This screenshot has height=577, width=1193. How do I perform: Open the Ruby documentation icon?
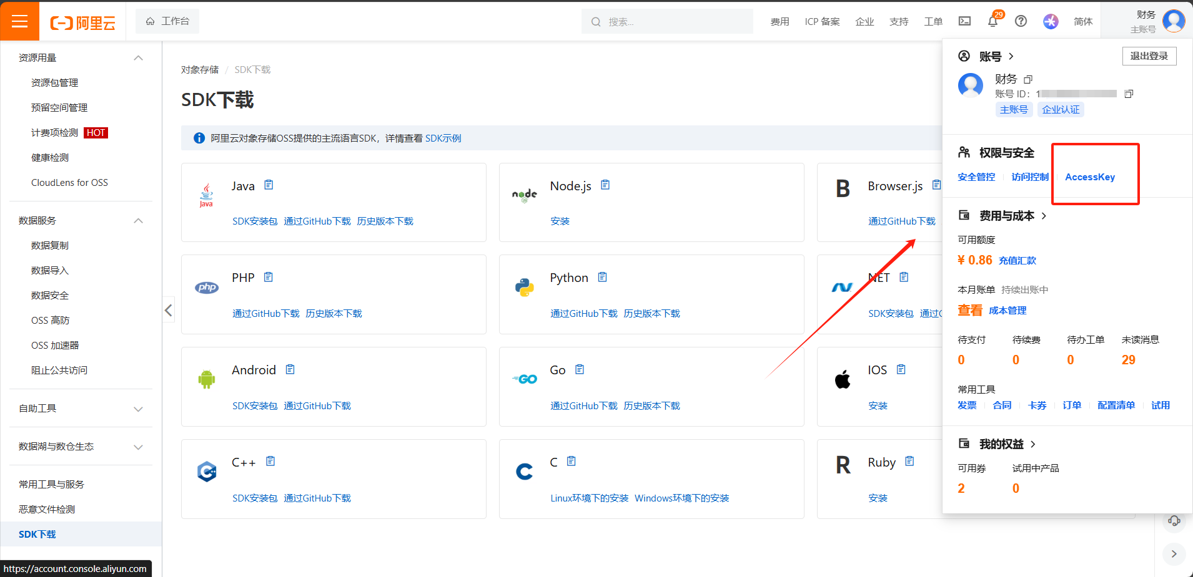click(x=909, y=461)
